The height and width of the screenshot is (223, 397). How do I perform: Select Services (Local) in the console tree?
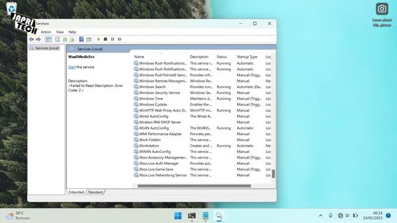(x=47, y=48)
